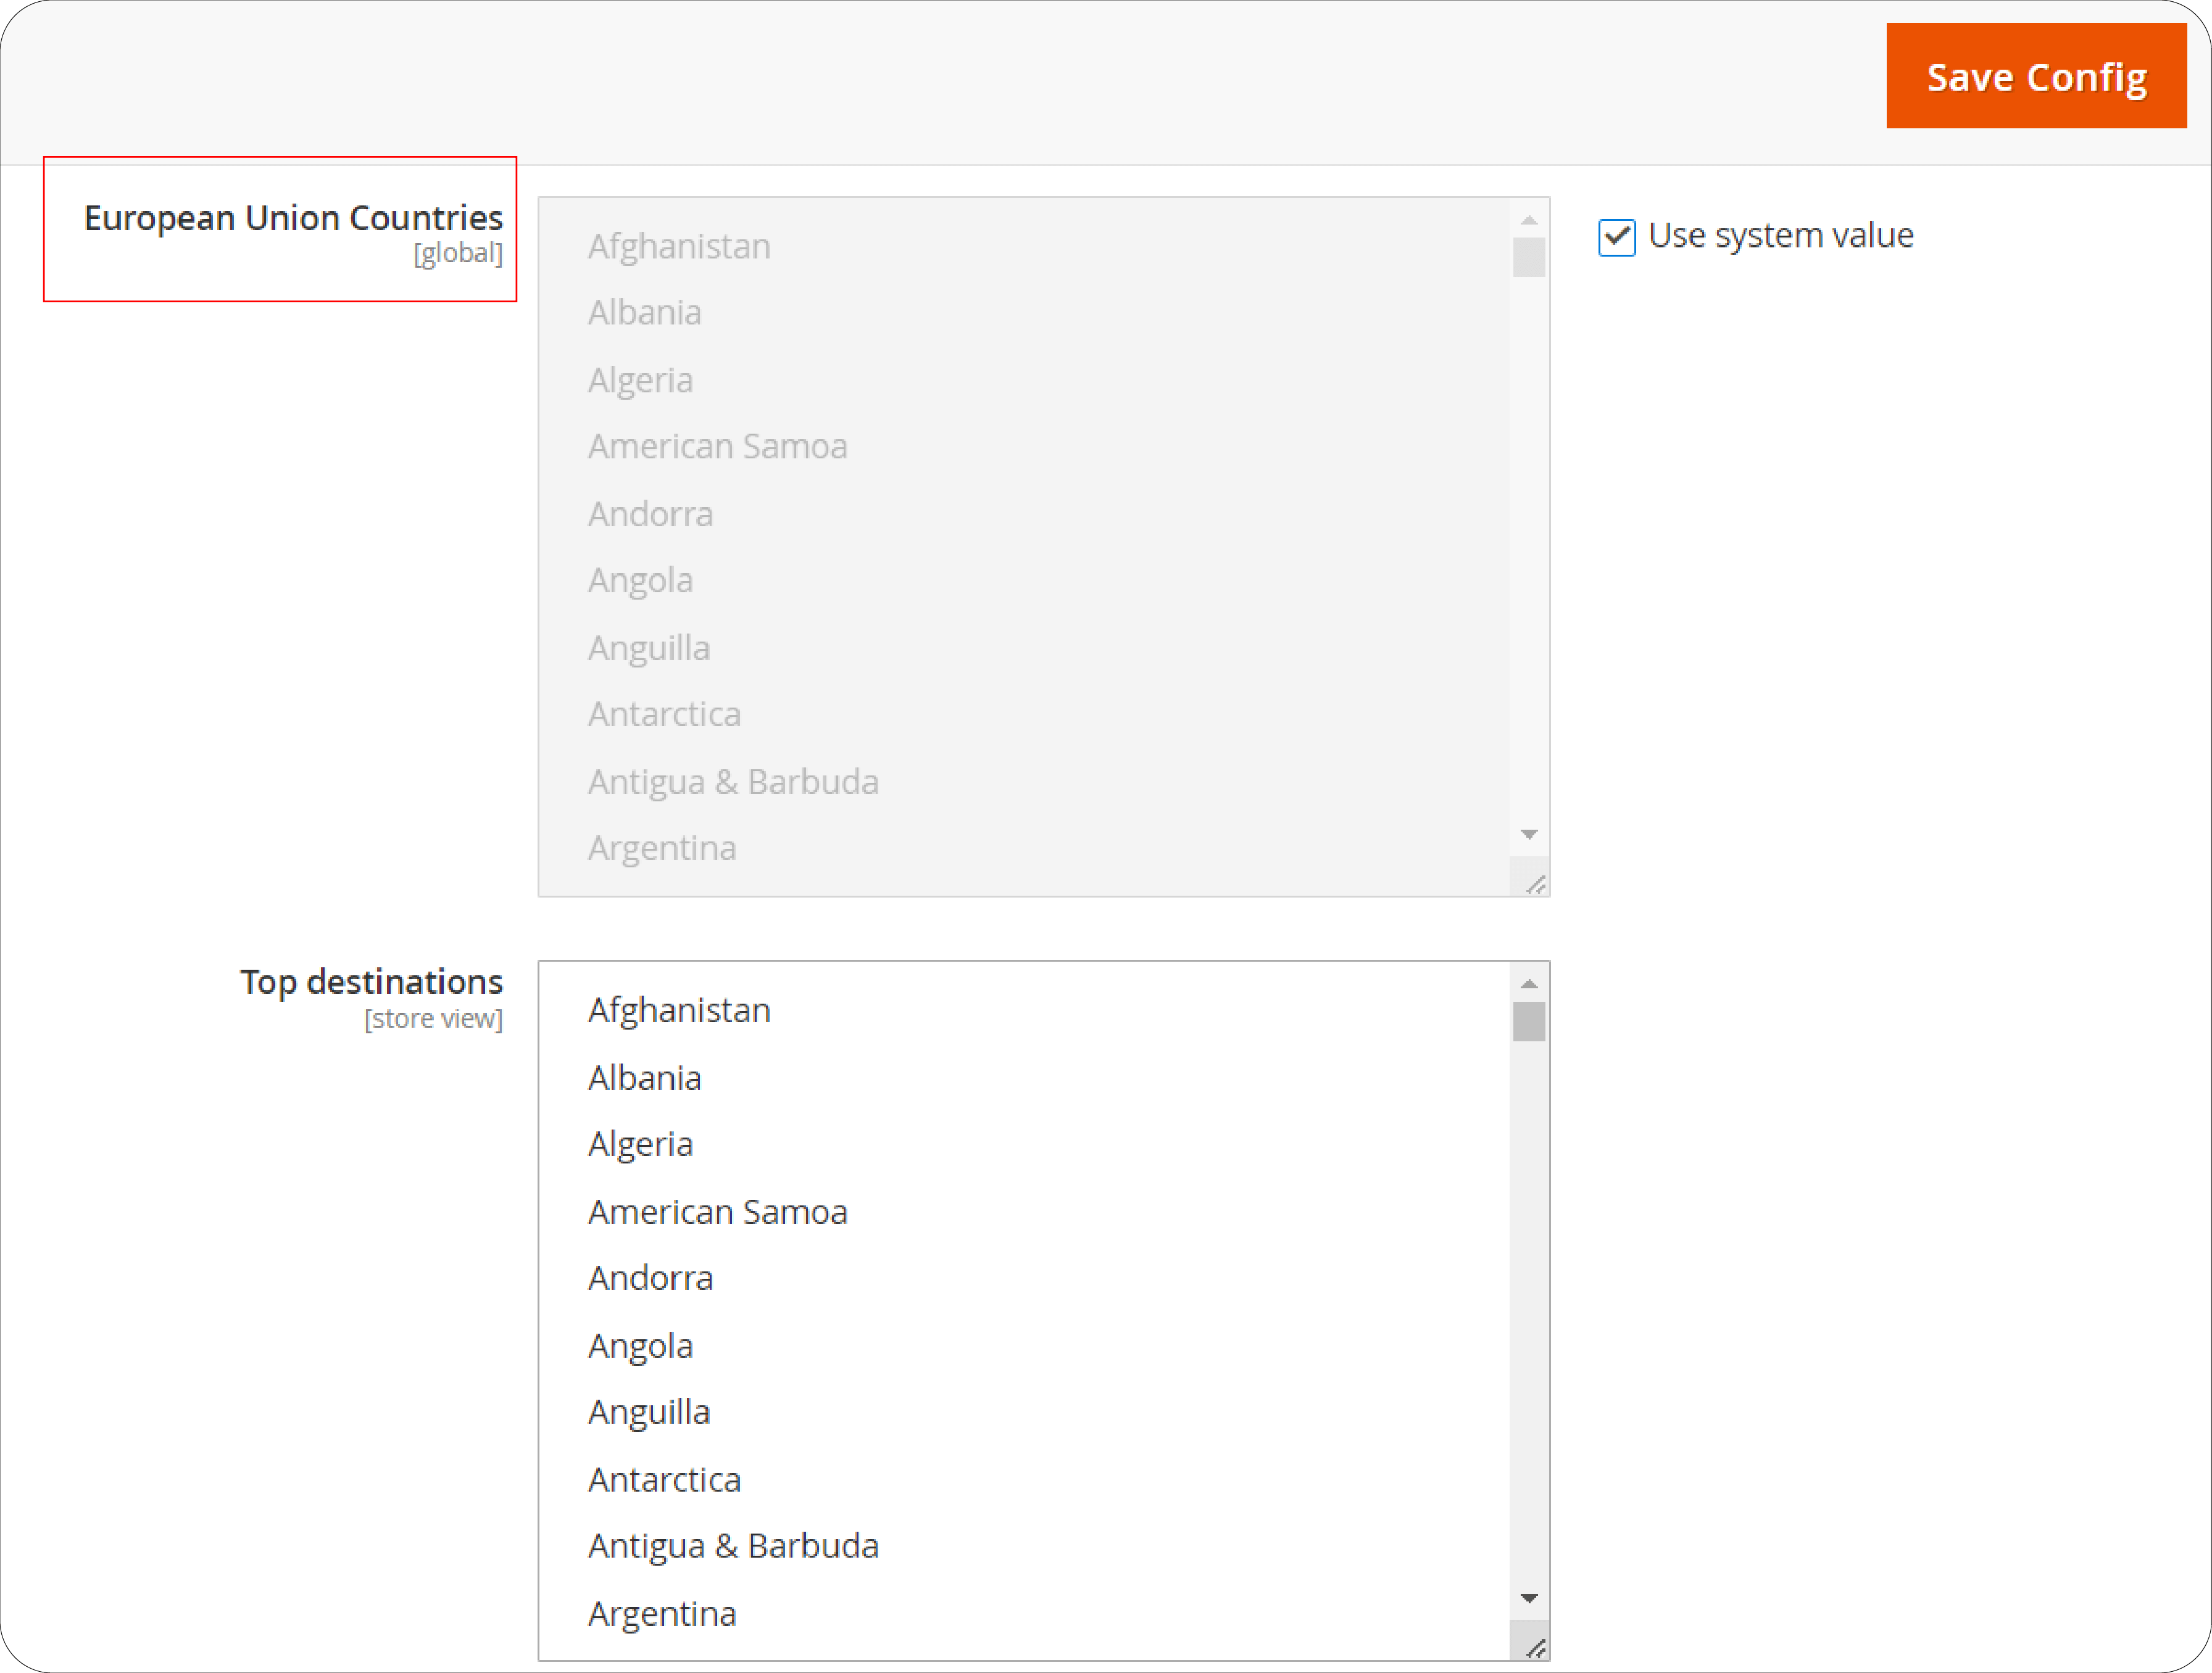2212x1673 pixels.
Task: Click European Union Countries scrollbar thumb
Action: coord(1529,257)
